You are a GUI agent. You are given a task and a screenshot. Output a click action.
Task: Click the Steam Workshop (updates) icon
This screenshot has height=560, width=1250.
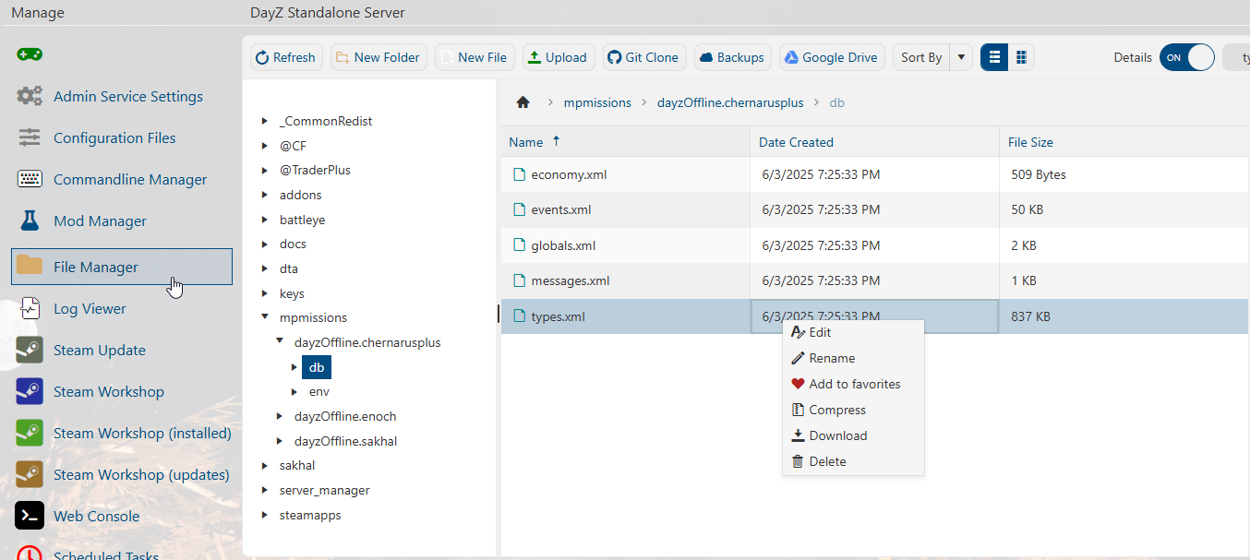point(30,474)
